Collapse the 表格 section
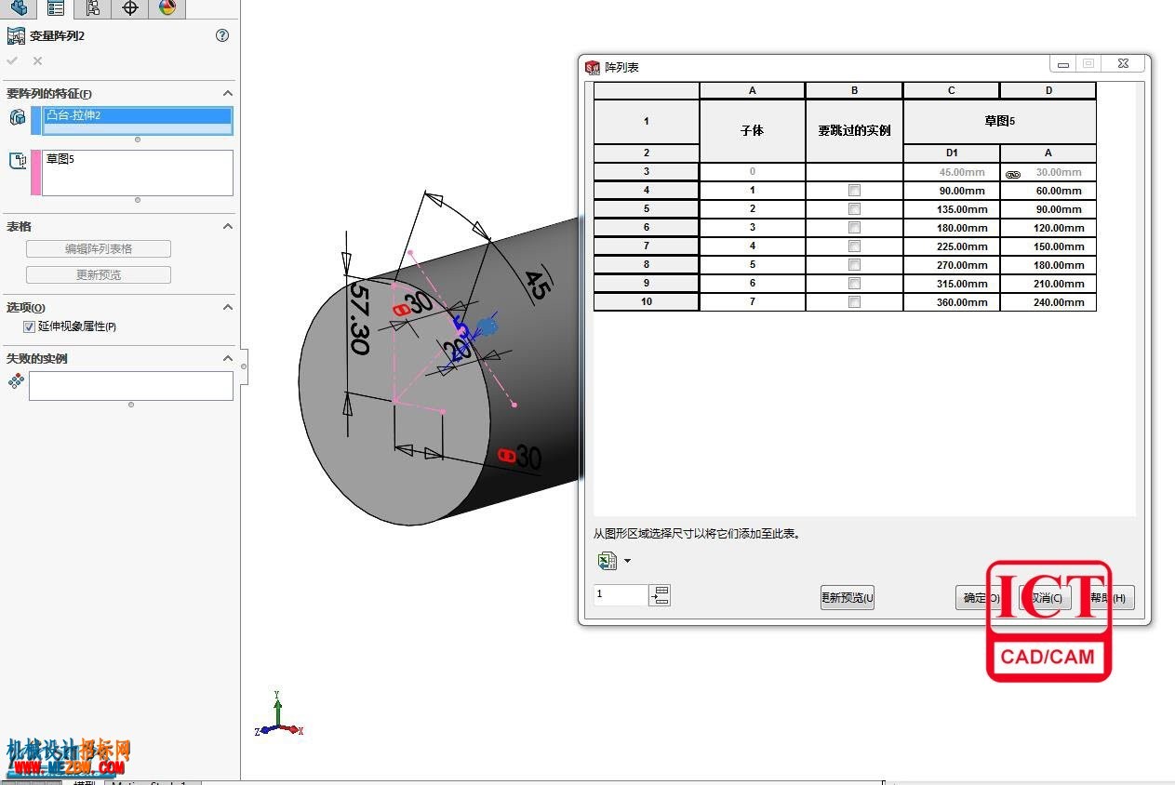Image resolution: width=1175 pixels, height=785 pixels. coord(227,226)
